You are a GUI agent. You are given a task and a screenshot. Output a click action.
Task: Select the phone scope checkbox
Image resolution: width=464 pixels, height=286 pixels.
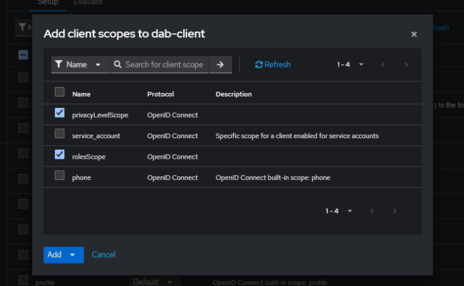(60, 176)
